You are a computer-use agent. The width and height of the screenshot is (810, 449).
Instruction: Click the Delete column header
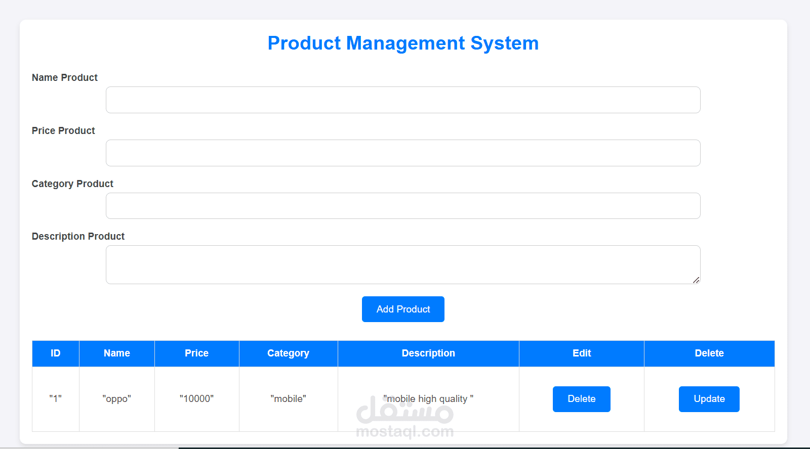[x=709, y=353]
